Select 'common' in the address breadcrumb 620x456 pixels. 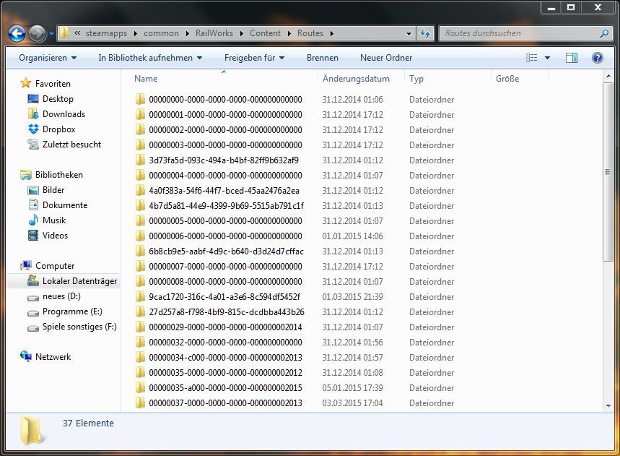pos(161,33)
